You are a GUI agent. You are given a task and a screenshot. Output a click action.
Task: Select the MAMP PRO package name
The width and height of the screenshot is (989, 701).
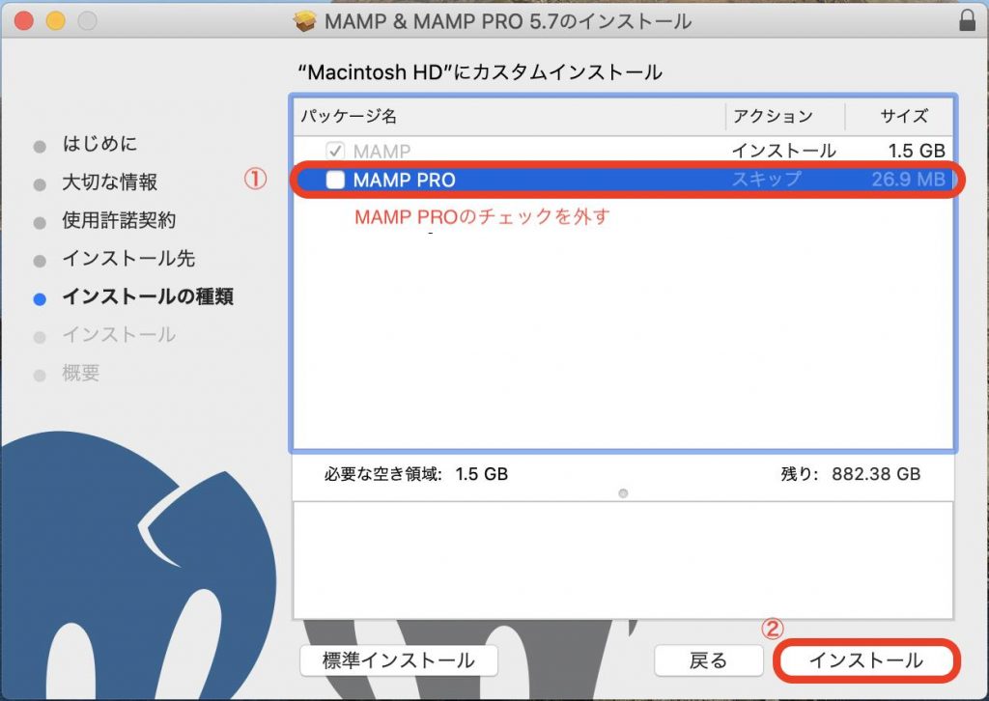click(404, 180)
